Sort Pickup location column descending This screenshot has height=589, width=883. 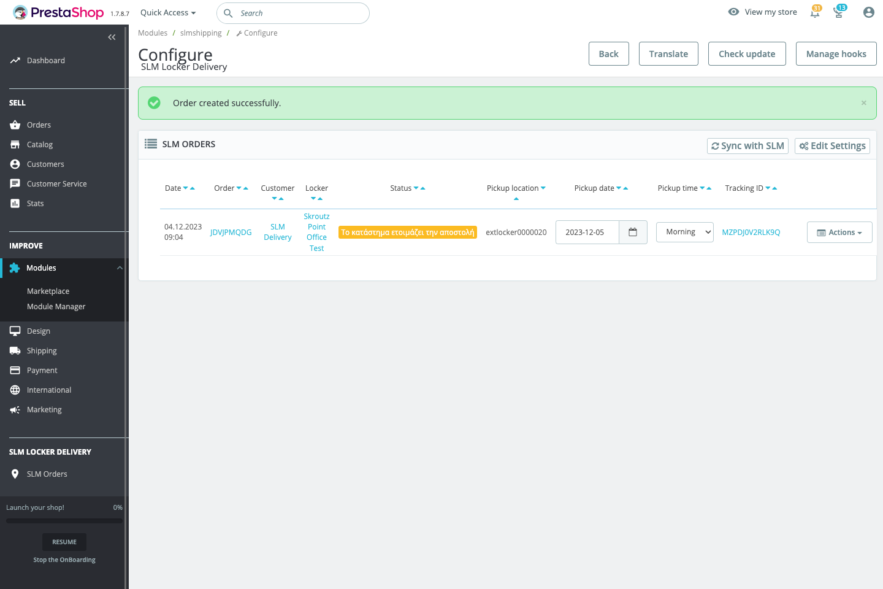click(x=543, y=188)
